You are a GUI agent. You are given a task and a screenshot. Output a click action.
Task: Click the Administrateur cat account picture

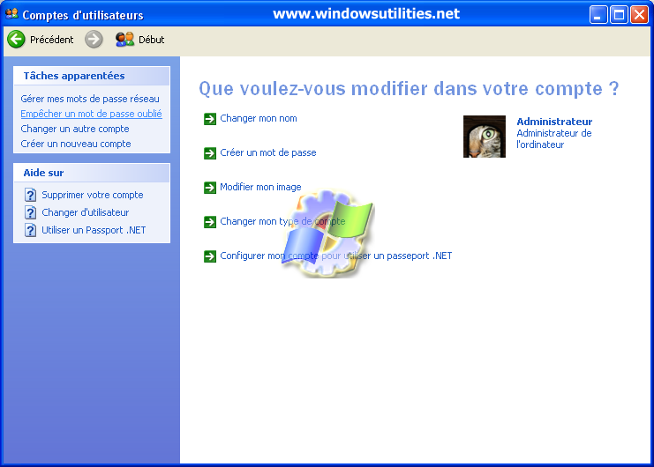point(485,137)
